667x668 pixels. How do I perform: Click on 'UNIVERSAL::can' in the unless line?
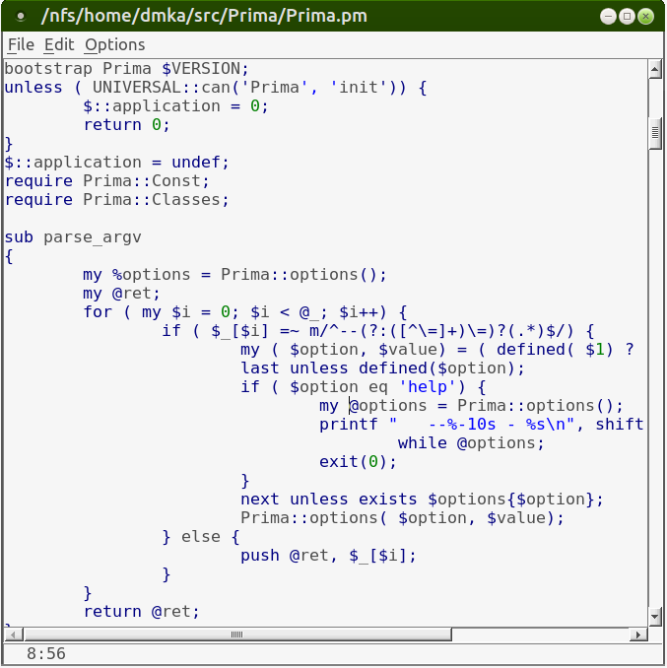161,88
